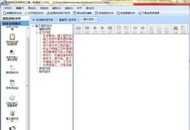Click the 上页 previous page arrow
The image size is (190, 130).
click(95, 28)
